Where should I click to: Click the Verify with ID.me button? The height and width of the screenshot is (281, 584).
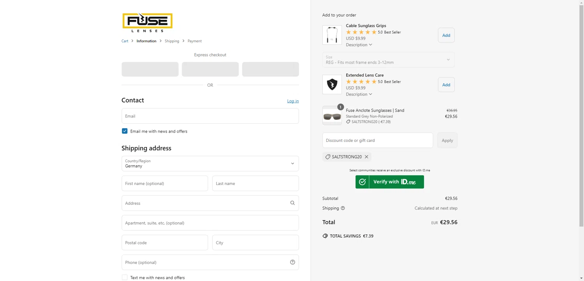389,182
